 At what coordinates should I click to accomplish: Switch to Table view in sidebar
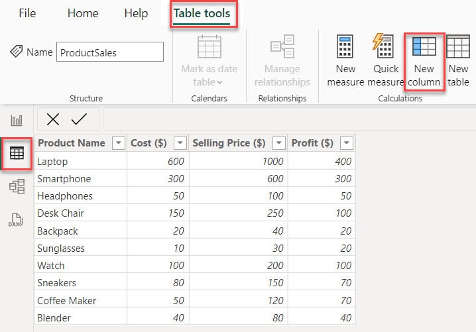click(x=17, y=153)
